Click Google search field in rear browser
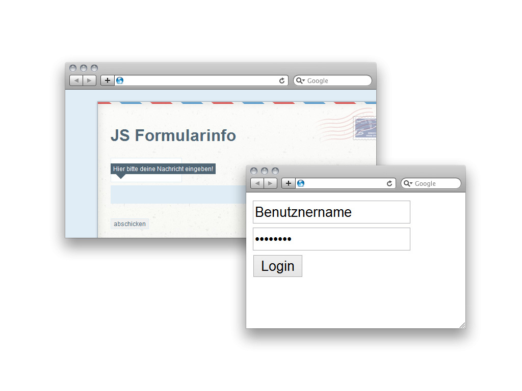 (332, 80)
